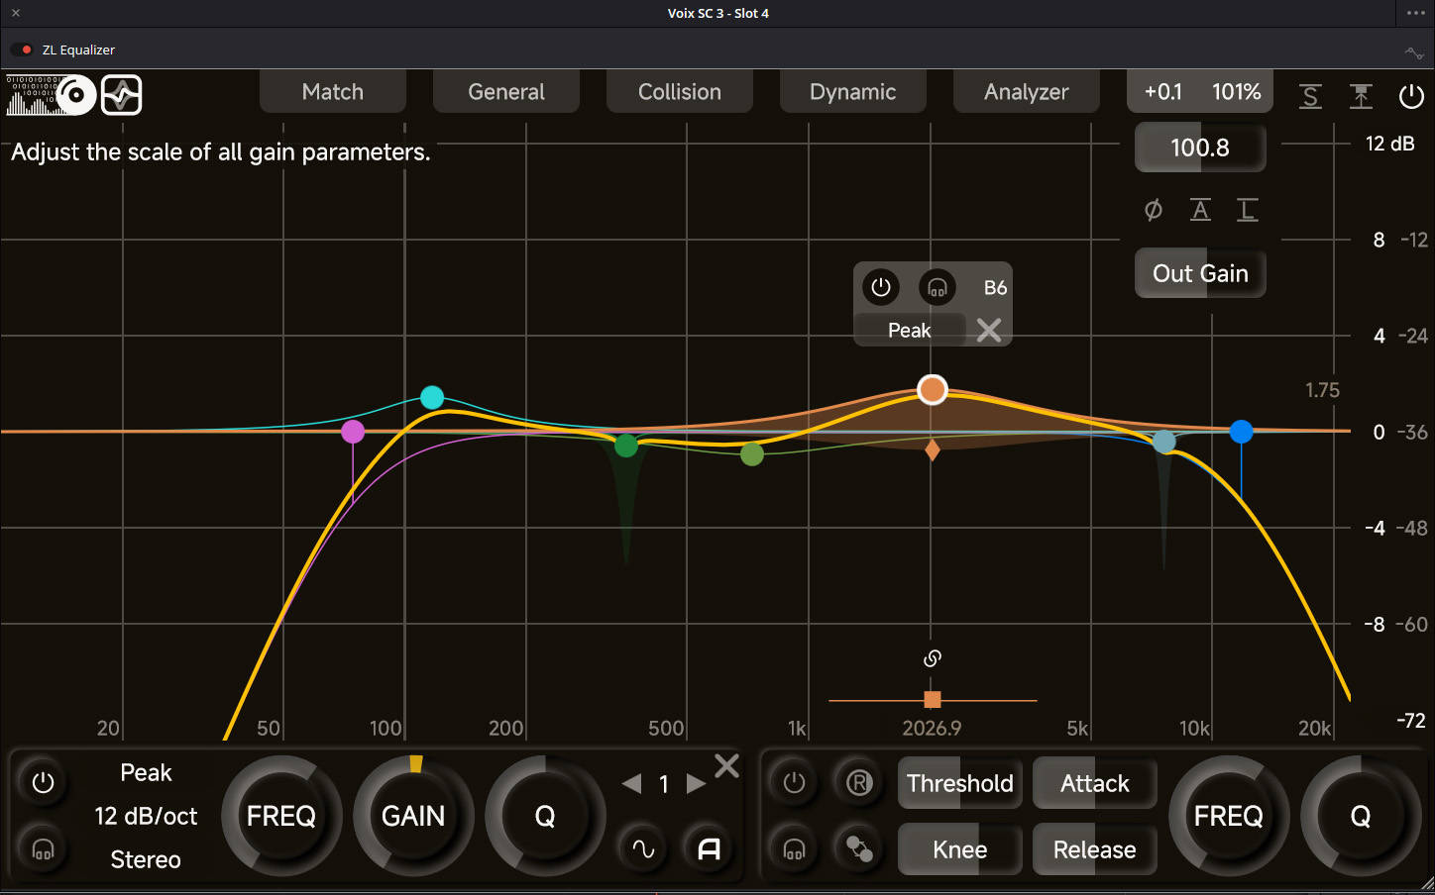This screenshot has height=895, width=1435.
Task: Enable headphone solo for the current band
Action: pyautogui.click(x=43, y=848)
